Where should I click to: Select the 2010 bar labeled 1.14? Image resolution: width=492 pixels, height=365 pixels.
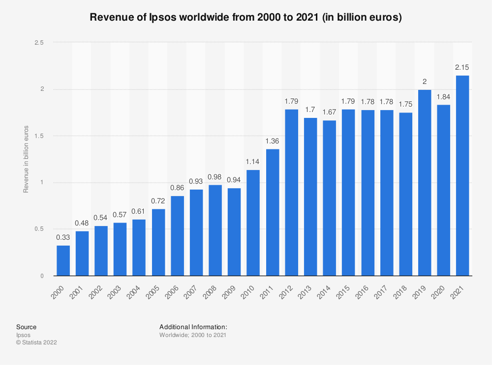pyautogui.click(x=253, y=223)
